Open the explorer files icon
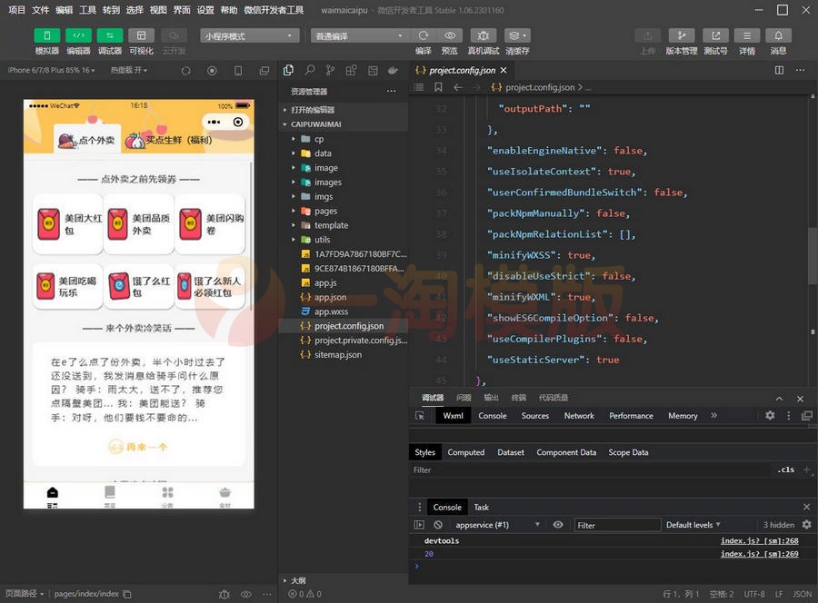The image size is (818, 603). (x=288, y=70)
